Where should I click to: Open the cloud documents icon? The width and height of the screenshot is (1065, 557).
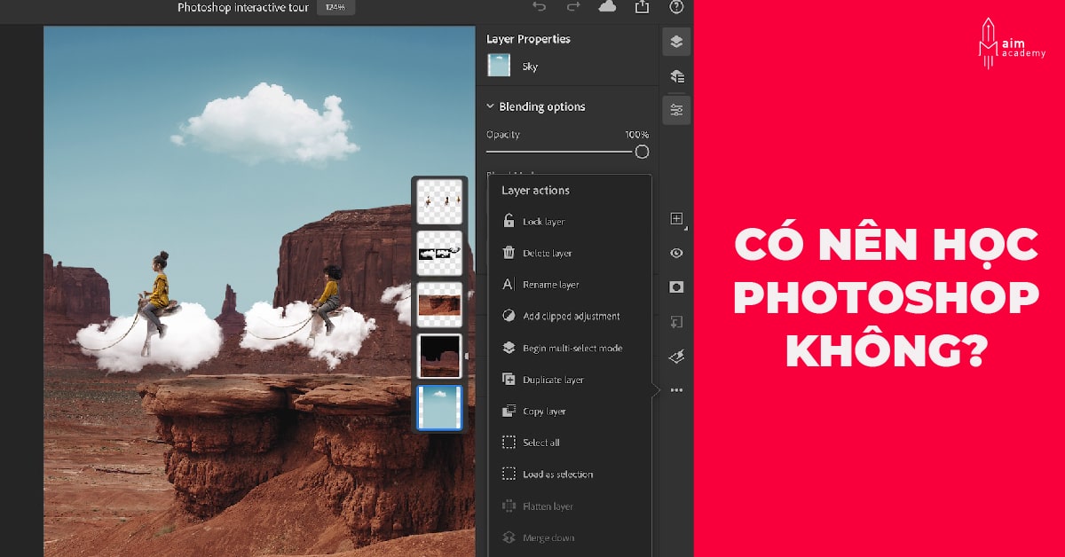[x=607, y=7]
